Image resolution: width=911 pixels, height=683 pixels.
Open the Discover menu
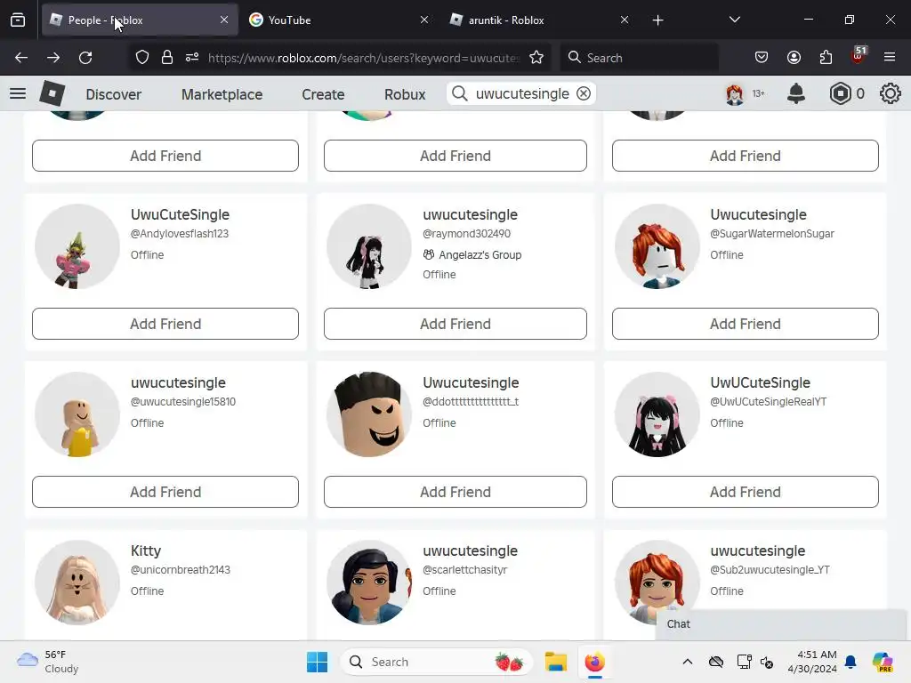[113, 94]
